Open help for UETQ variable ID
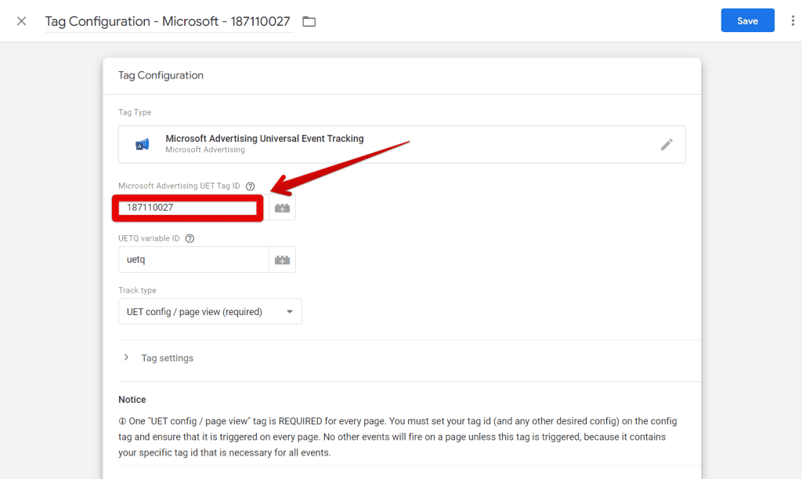 (x=190, y=238)
